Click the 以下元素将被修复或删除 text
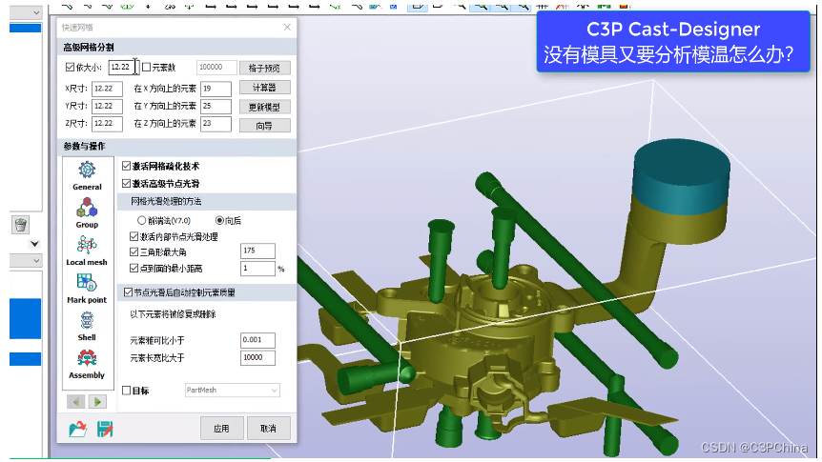 [173, 314]
